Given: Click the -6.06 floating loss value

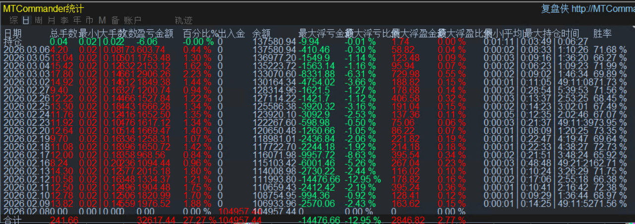Looking at the screenshot, I should (x=147, y=42).
